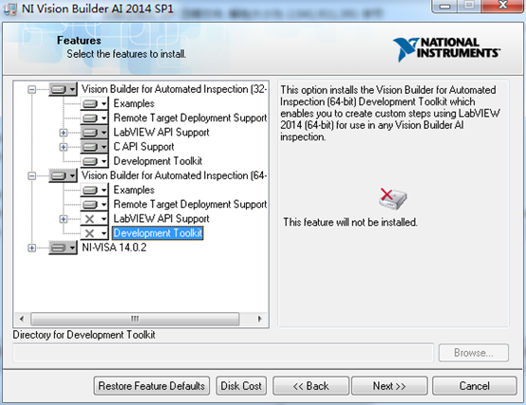This screenshot has height=405, width=526.
Task: Open drive icon for 64-bit Remote Target Deployment
Action: coord(94,205)
